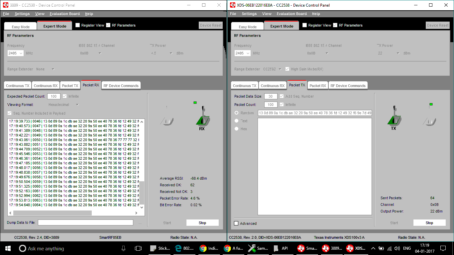
Task: Switch to the XDS... taskbar window
Action: pyautogui.click(x=356, y=248)
